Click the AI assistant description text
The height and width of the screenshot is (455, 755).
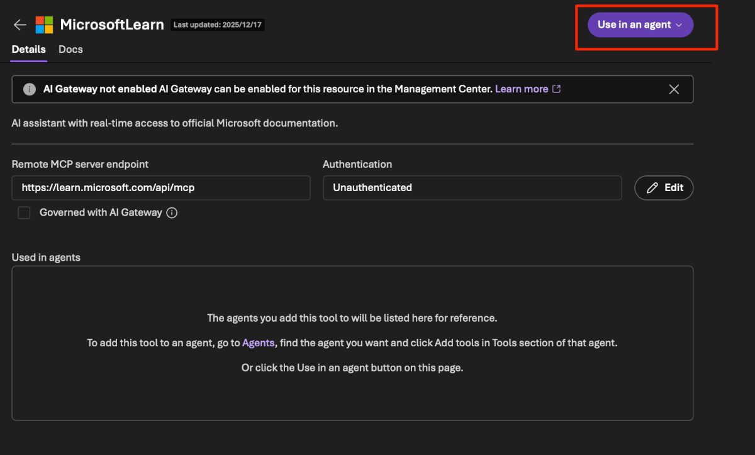tap(175, 123)
